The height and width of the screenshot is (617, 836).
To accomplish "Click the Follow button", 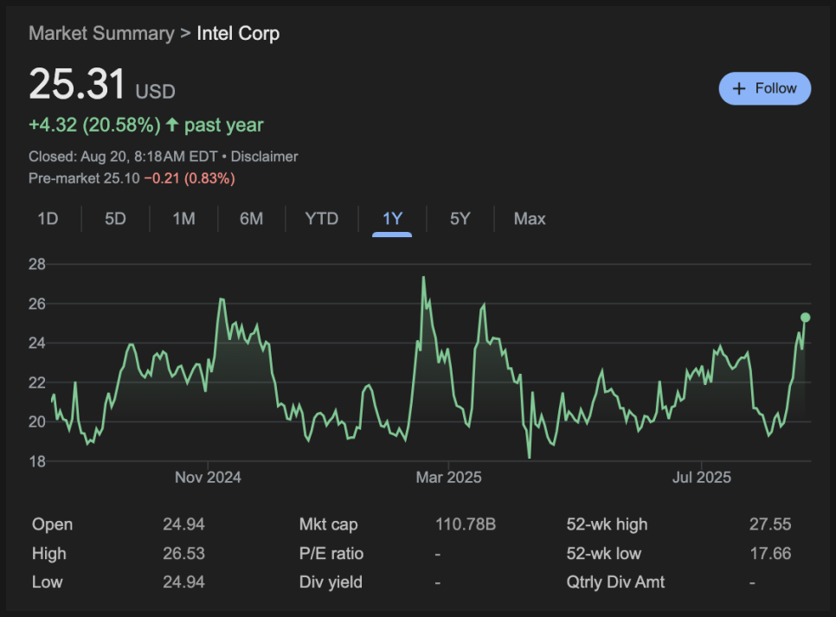I will point(764,88).
